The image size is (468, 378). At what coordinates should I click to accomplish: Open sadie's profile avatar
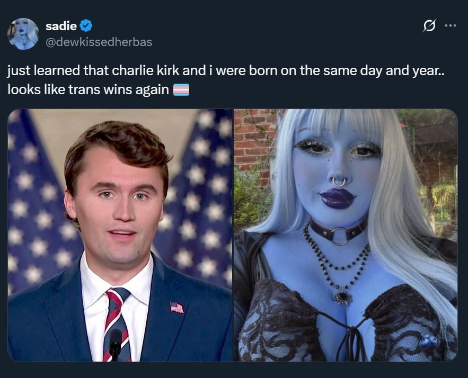[x=23, y=34]
